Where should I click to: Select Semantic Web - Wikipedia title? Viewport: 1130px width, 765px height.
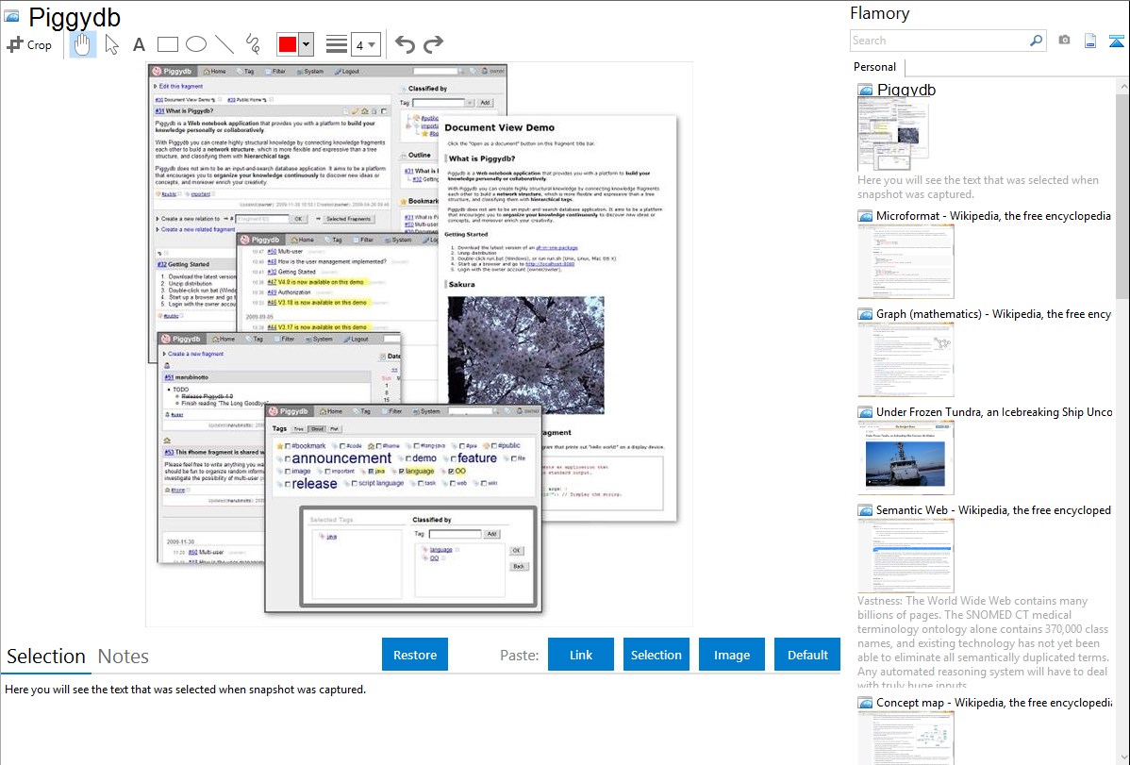tap(993, 509)
